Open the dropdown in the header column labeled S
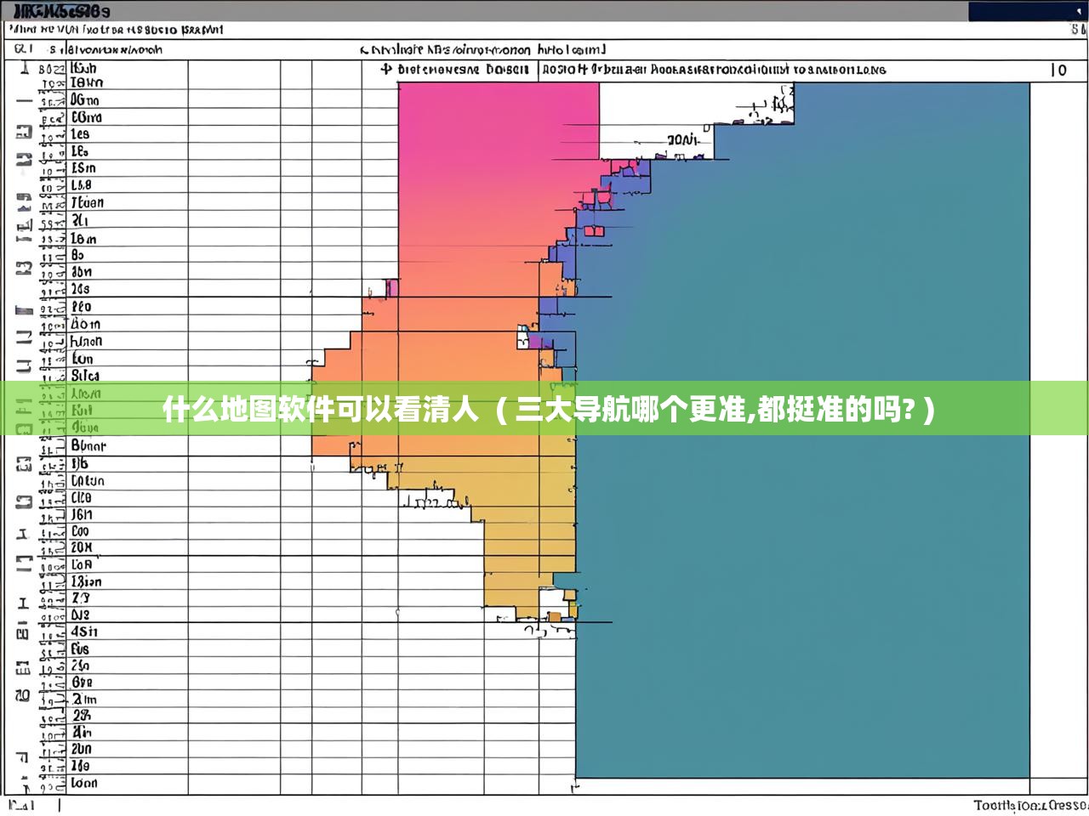Viewport: 1089px width, 816px height. 51,49
